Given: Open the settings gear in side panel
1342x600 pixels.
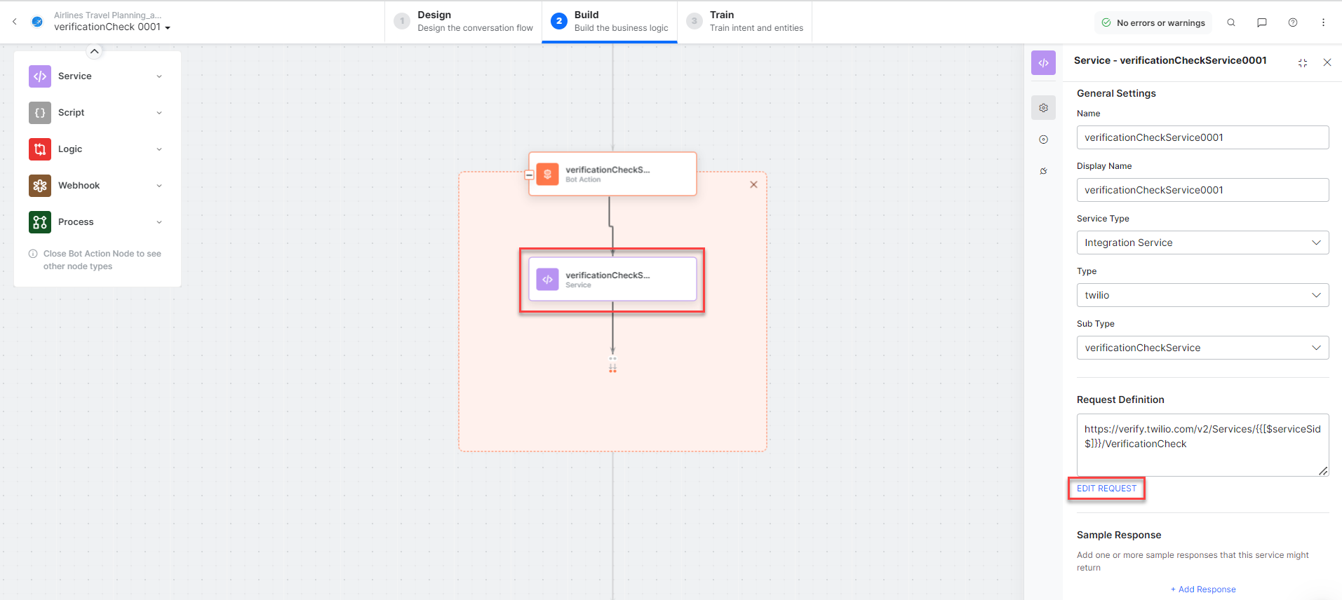Looking at the screenshot, I should [1043, 108].
